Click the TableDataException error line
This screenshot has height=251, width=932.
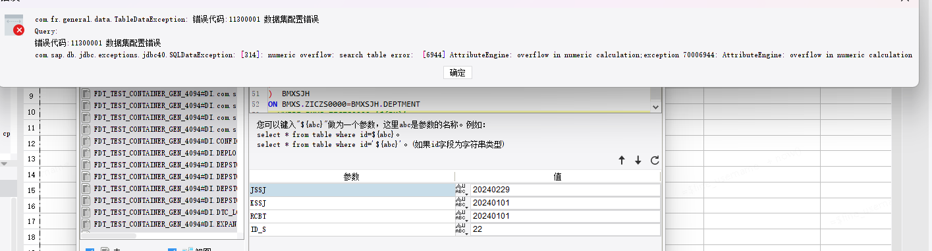click(177, 20)
